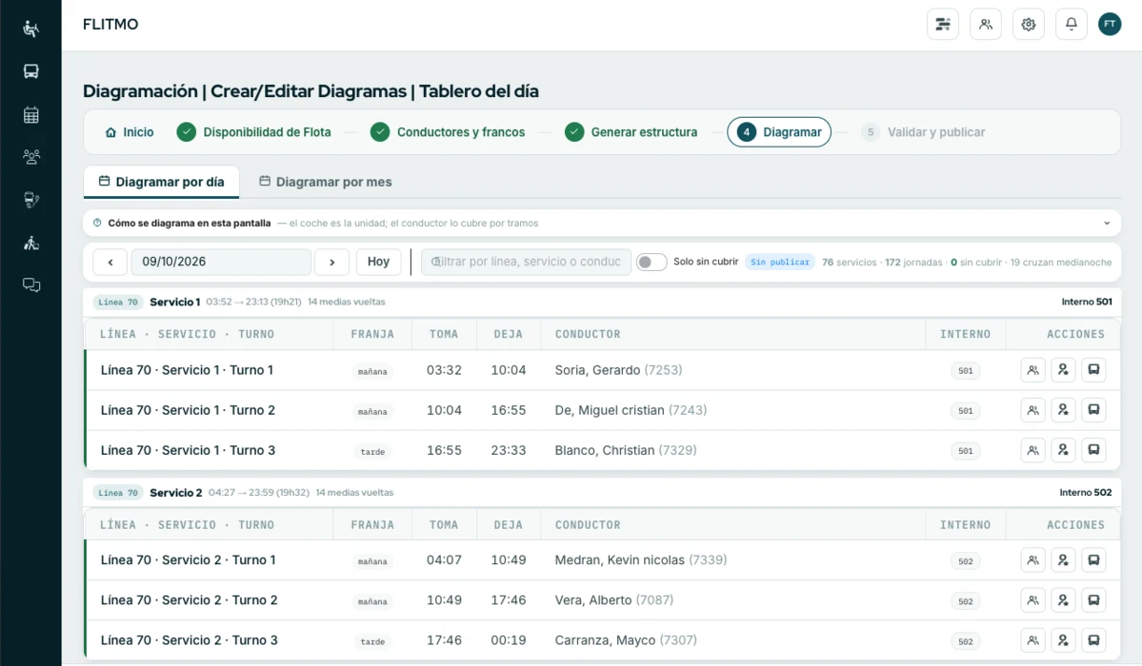Click conductor Carranza, Mayco (7307)

point(626,639)
